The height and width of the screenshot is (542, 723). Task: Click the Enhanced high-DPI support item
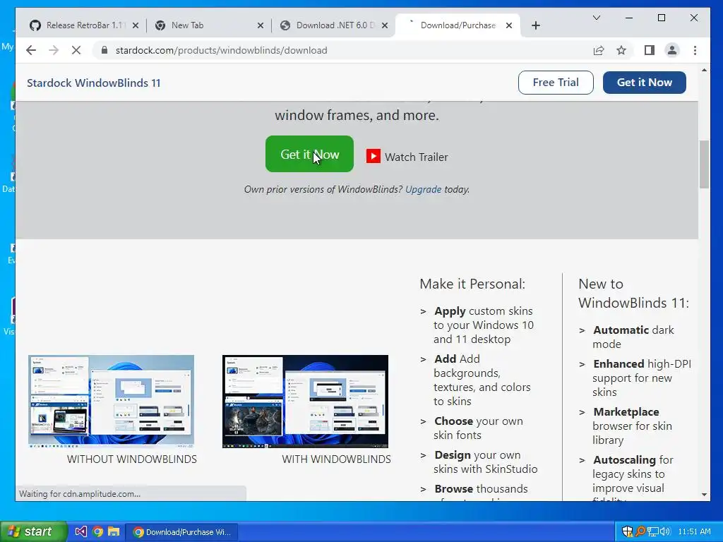click(642, 378)
